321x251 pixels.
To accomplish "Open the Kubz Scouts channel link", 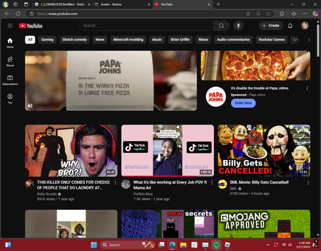I will point(47,194).
